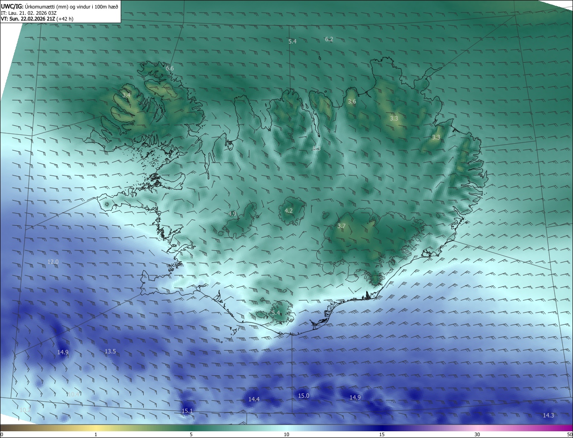Image resolution: width=573 pixels, height=438 pixels.
Task: Click the 6.6 value over the Westfjords
Action: [170, 68]
